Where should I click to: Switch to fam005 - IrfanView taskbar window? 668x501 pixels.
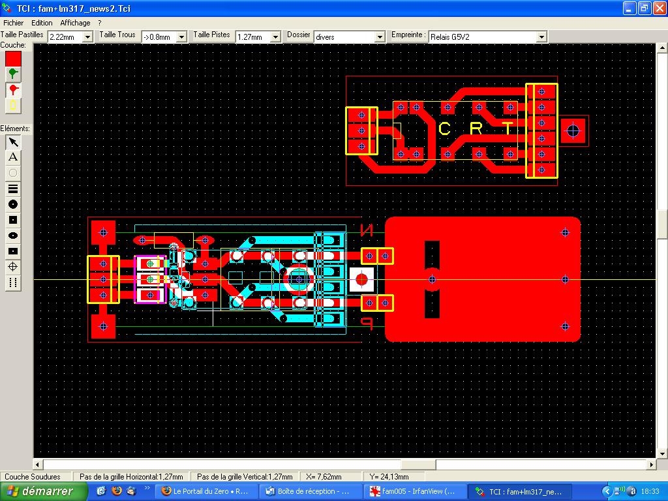416,492
